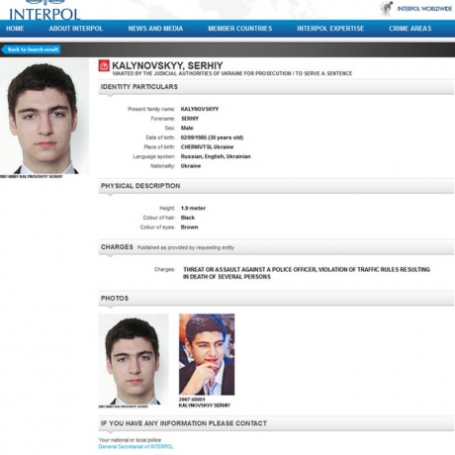455x455 pixels.
Task: Open the About Interpol menu
Action: [x=76, y=29]
